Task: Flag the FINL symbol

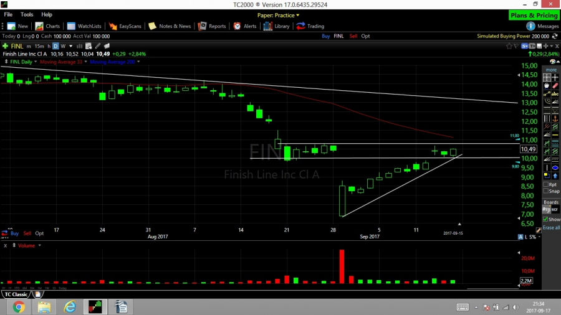Action: pos(516,46)
